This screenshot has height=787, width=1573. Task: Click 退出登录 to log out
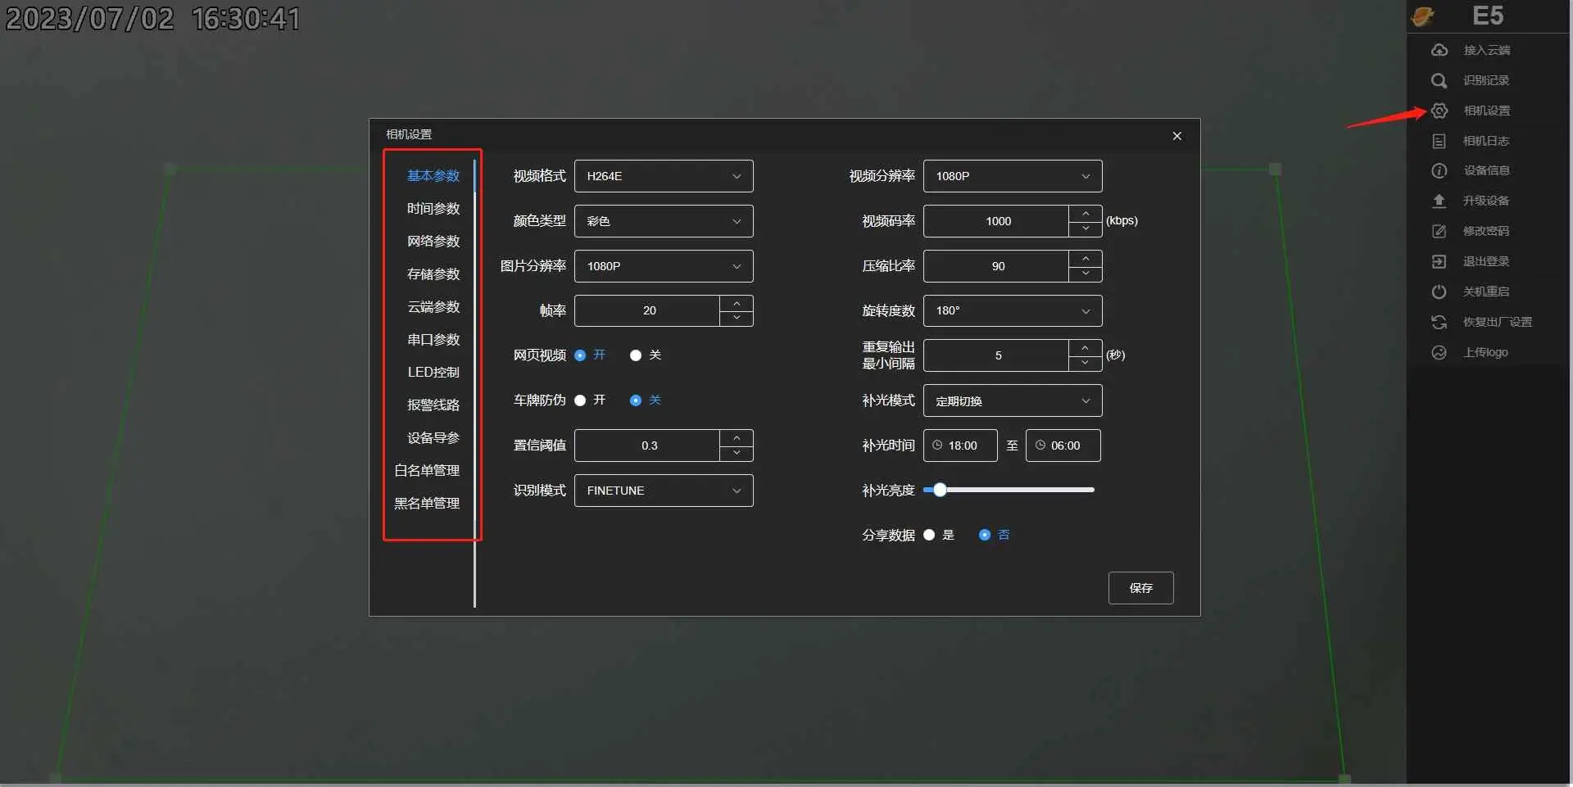[x=1487, y=261]
